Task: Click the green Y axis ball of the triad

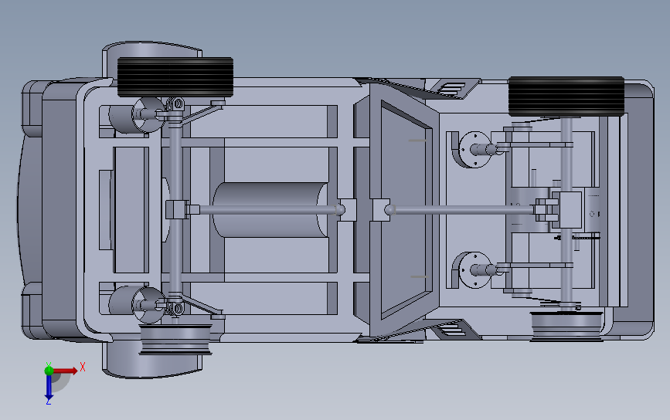Action: (x=49, y=370)
